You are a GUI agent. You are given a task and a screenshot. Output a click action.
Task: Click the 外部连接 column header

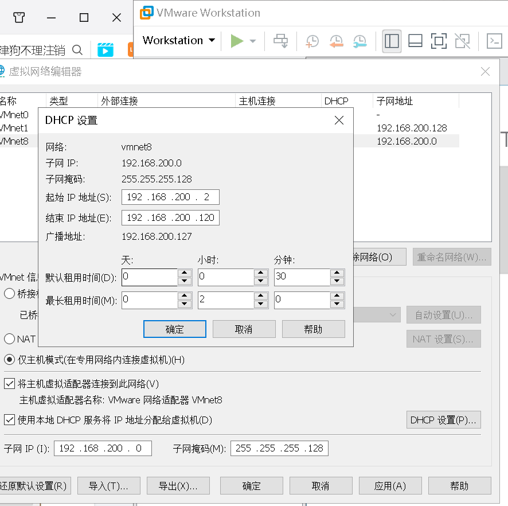point(166,101)
